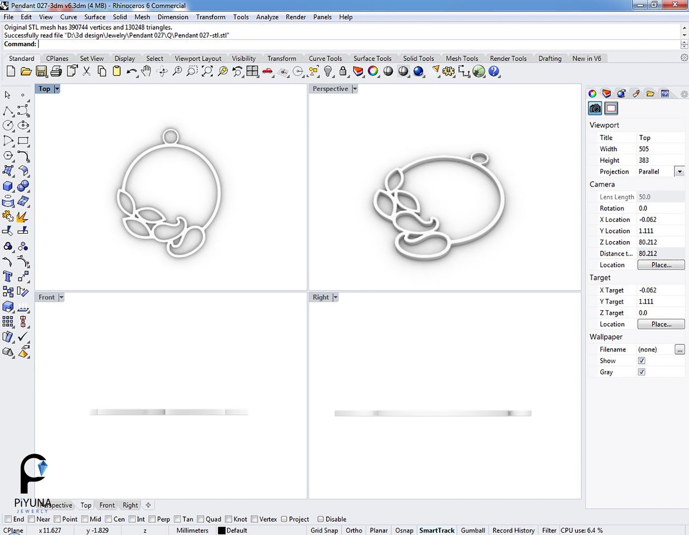
Task: Click the four-viewport layout icon
Action: 253,71
